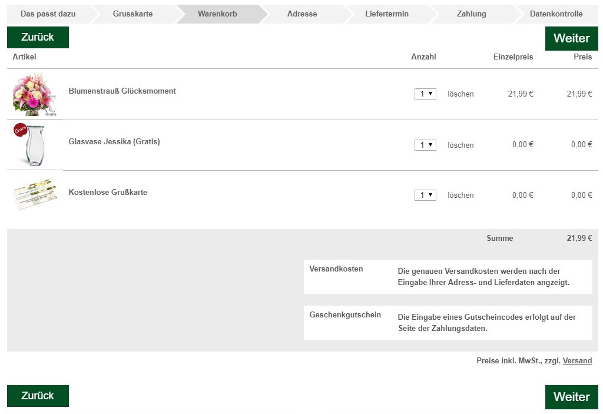This screenshot has height=414, width=603.
Task: Open the flower bouquet product image
Action: click(x=35, y=94)
